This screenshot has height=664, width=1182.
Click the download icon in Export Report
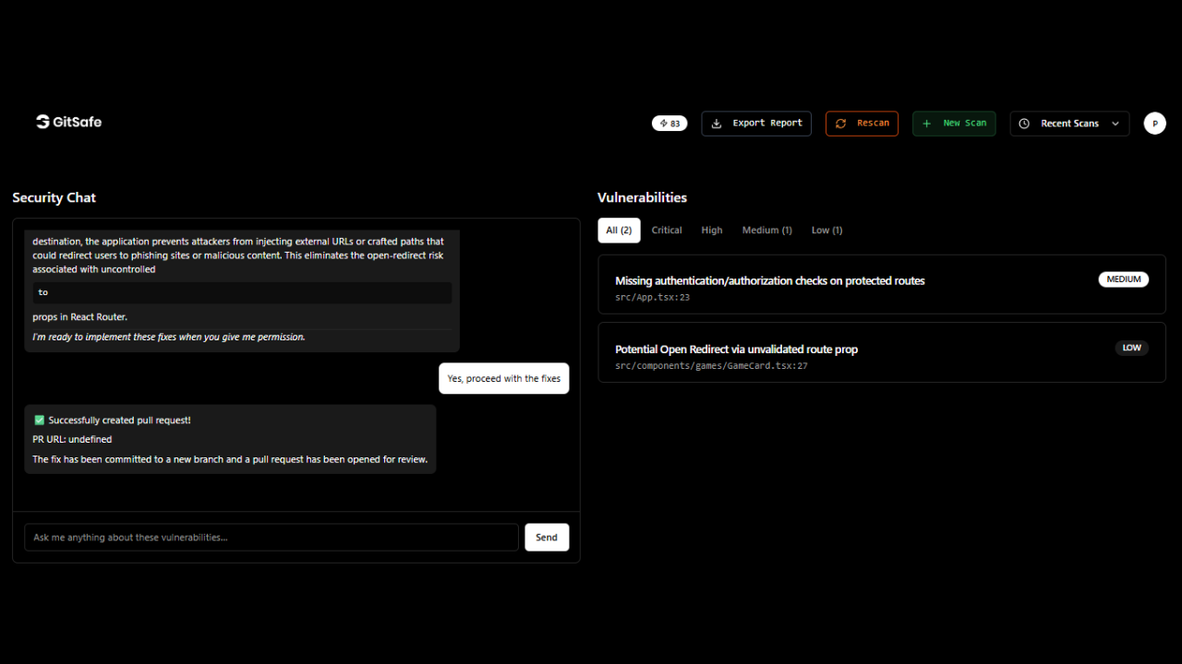(718, 123)
